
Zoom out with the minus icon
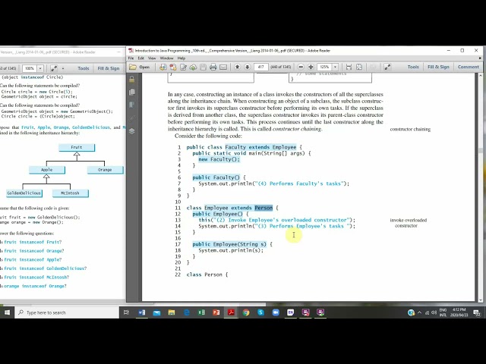pos(301,67)
